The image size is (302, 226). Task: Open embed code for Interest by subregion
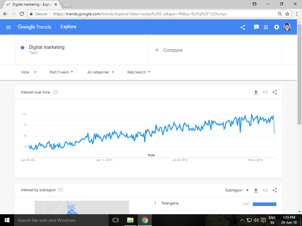pos(265,190)
